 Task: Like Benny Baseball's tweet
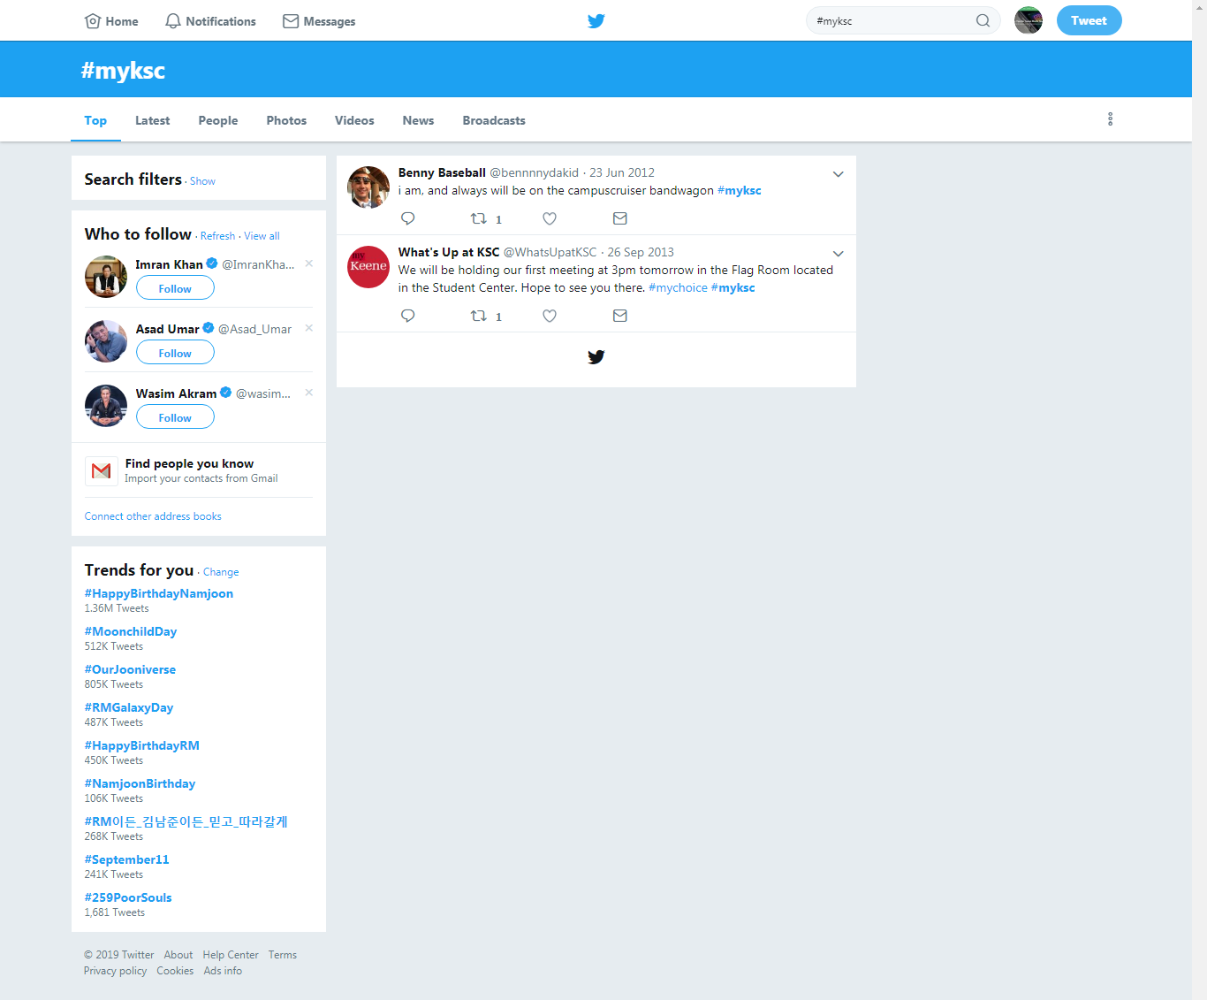click(550, 218)
